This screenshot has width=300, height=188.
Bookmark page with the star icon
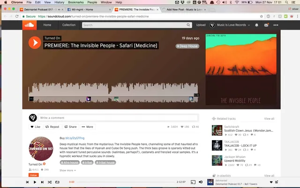(x=262, y=16)
